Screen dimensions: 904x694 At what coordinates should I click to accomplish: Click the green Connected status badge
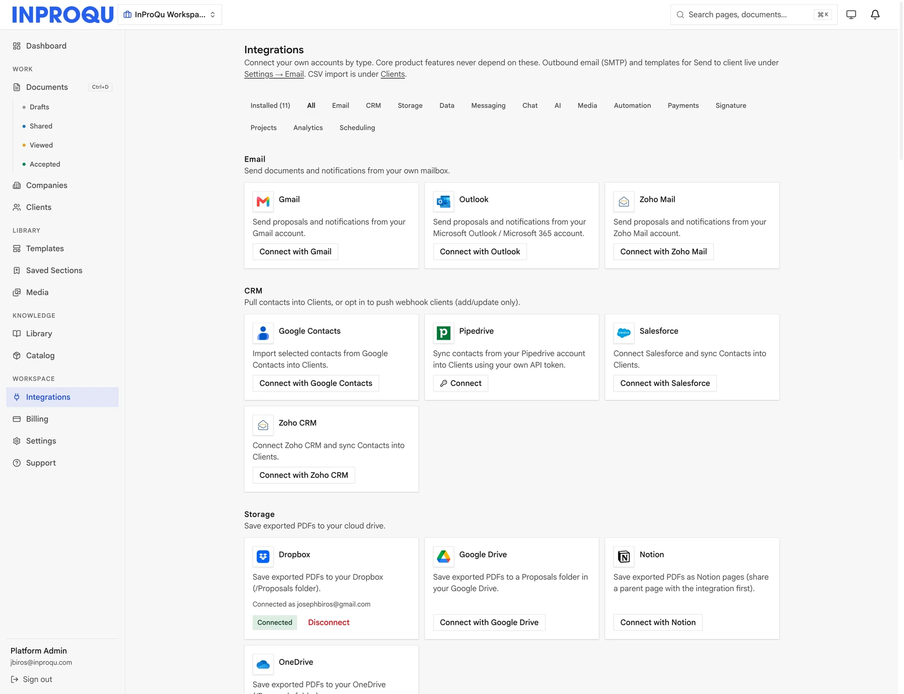275,622
